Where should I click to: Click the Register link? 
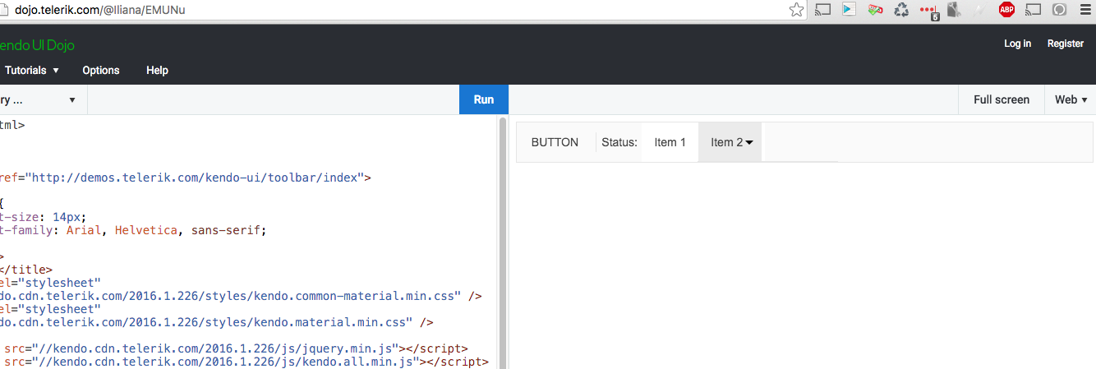tap(1065, 44)
